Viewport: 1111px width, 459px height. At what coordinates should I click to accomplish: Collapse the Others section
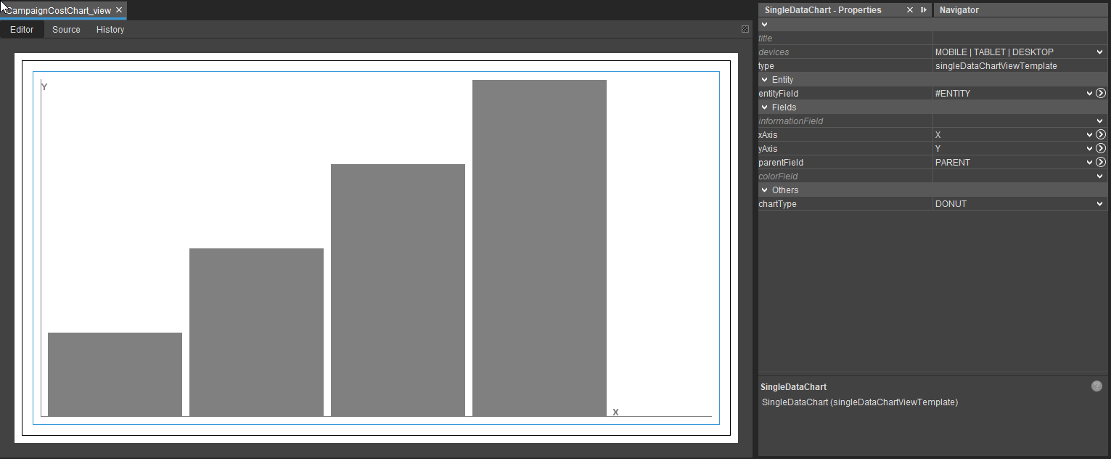(764, 190)
